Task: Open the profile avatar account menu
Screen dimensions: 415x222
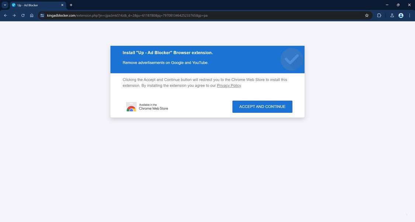Action: pos(401,15)
